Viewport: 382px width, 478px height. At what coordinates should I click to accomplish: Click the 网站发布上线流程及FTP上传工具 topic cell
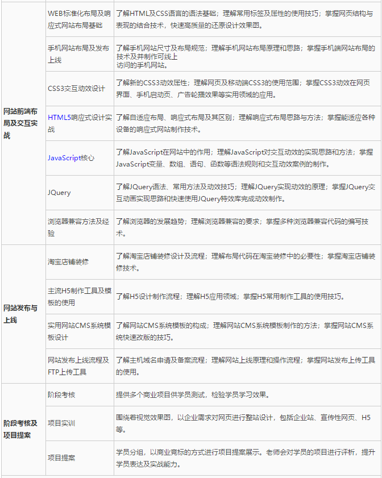tap(79, 366)
